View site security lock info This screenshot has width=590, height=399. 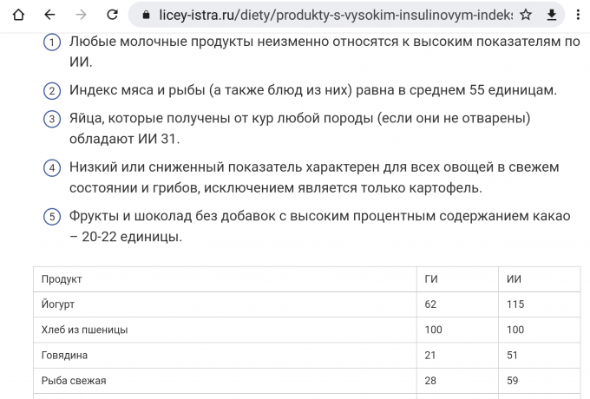coord(144,16)
